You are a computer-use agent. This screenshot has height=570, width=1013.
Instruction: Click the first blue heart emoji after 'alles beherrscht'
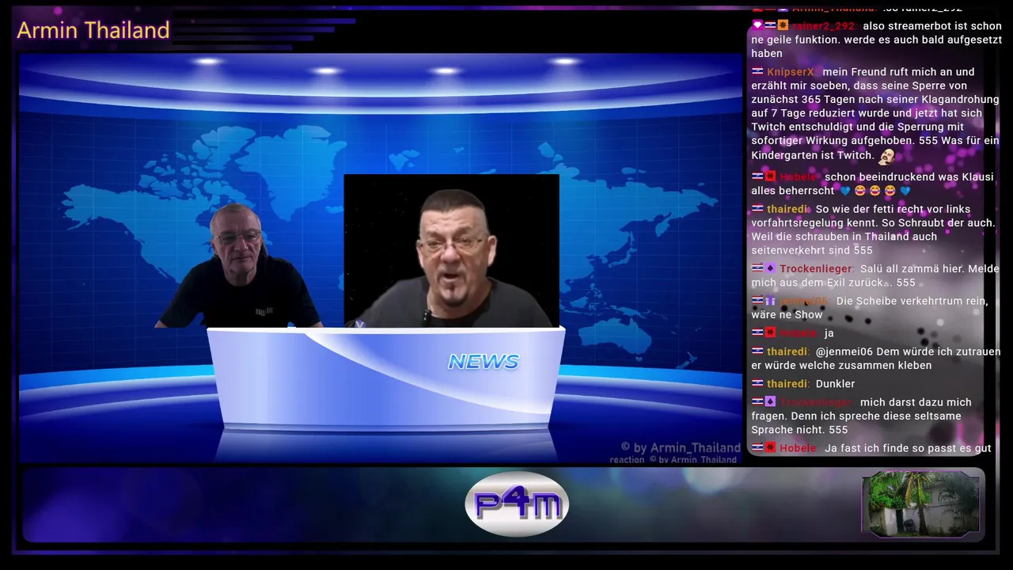pyautogui.click(x=844, y=192)
